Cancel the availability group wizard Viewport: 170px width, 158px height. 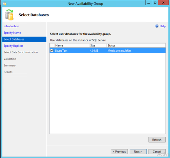[x=157, y=152]
